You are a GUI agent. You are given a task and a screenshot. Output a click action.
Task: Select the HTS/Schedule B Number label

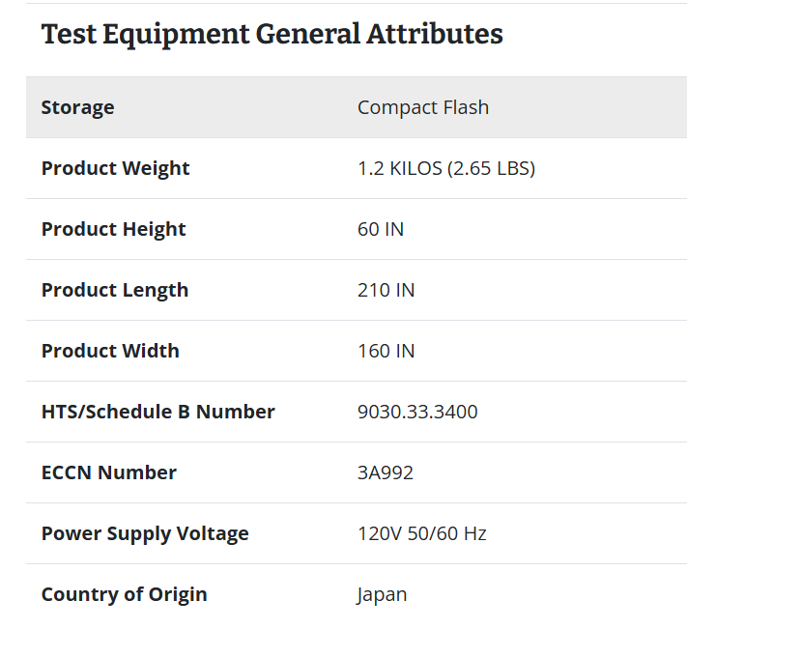point(157,412)
